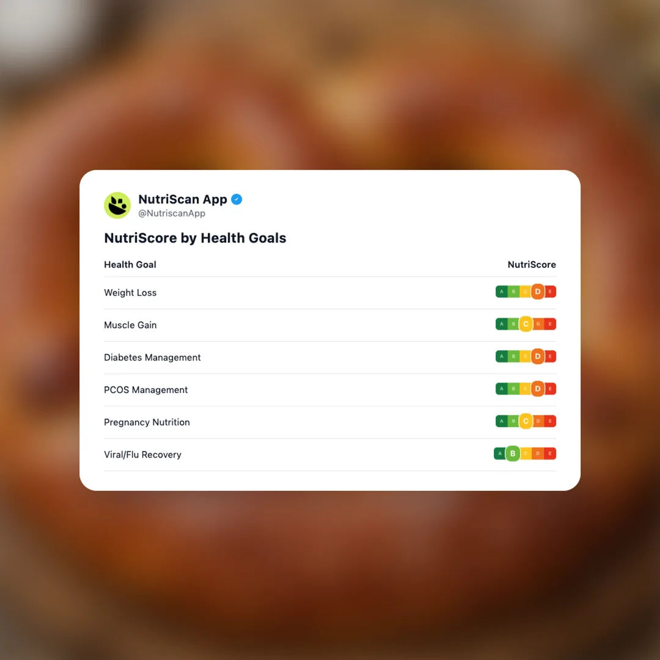
Task: Select the Muscle Gain row label
Action: click(130, 325)
